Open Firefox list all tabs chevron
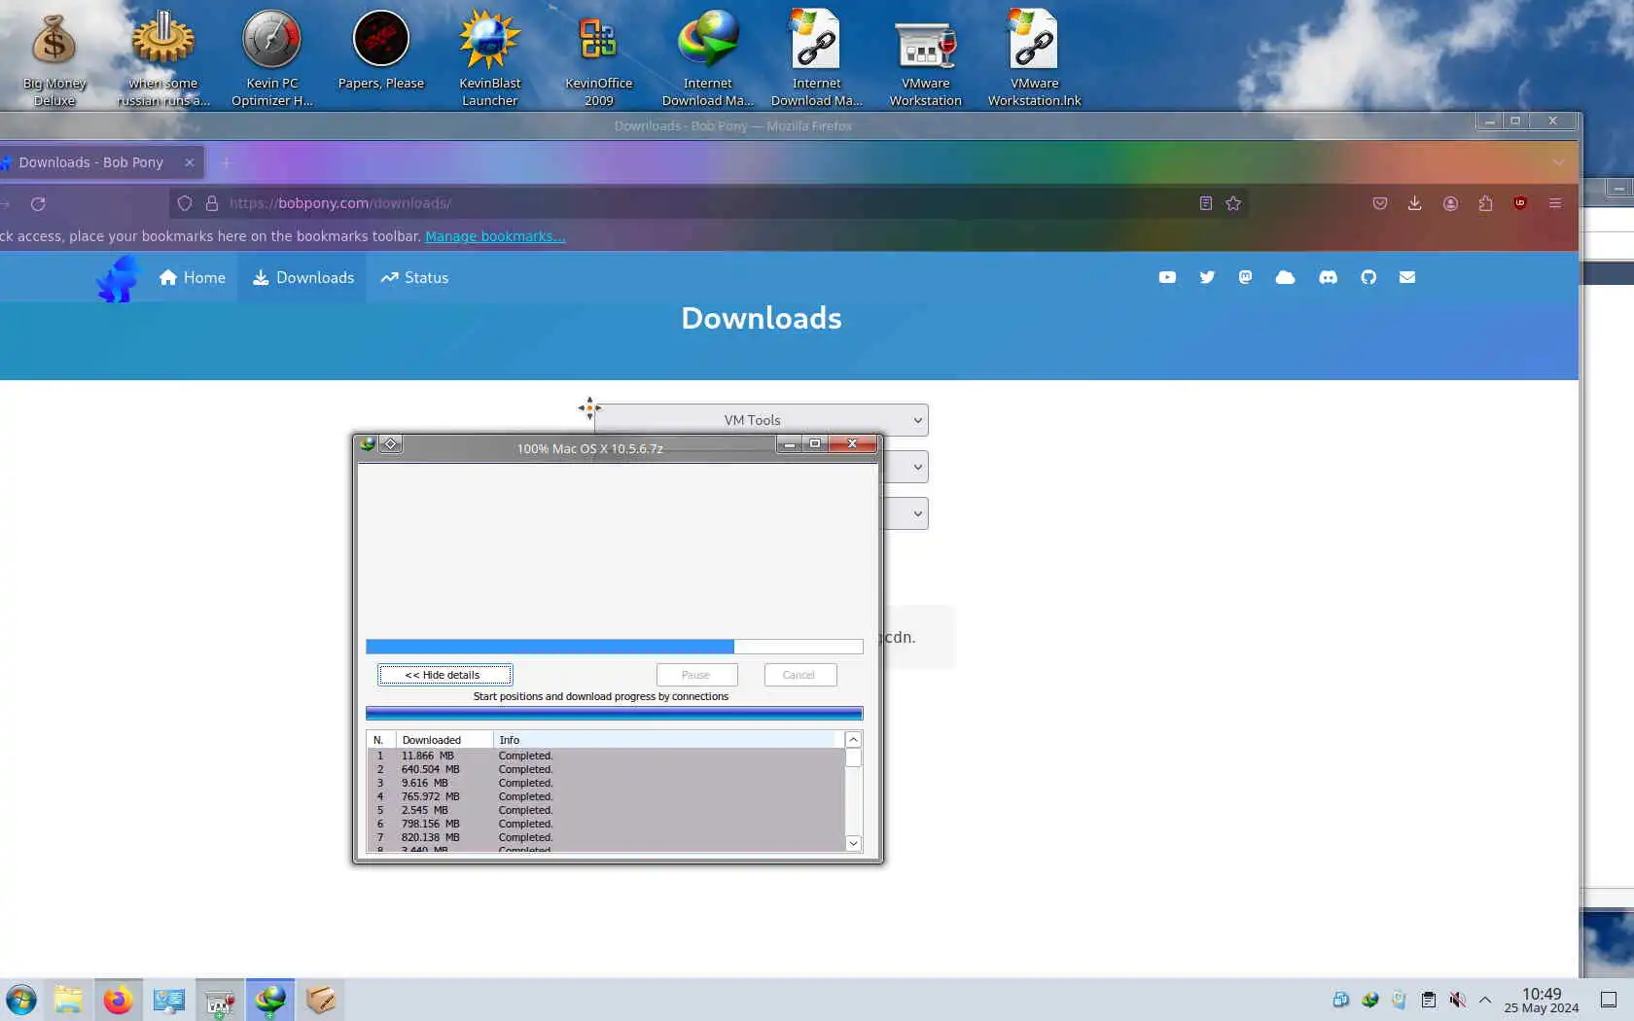Screen dimensions: 1634x1021 (1558, 162)
